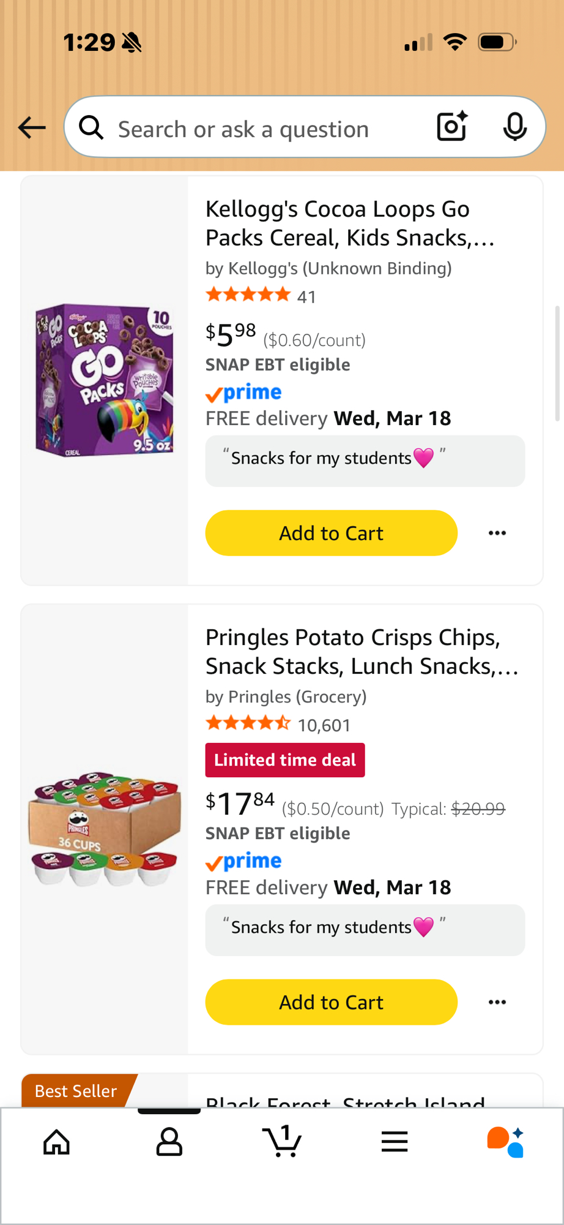Viewport: 564px width, 1225px height.
Task: Open Kellogg's Cocoa Loops Go Packs title
Action: (349, 223)
